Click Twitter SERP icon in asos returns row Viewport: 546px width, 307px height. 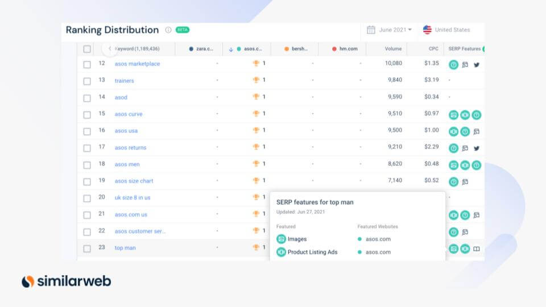(477, 148)
